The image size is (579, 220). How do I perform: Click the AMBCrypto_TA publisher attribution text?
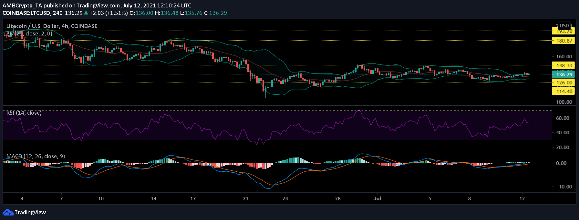22,5
